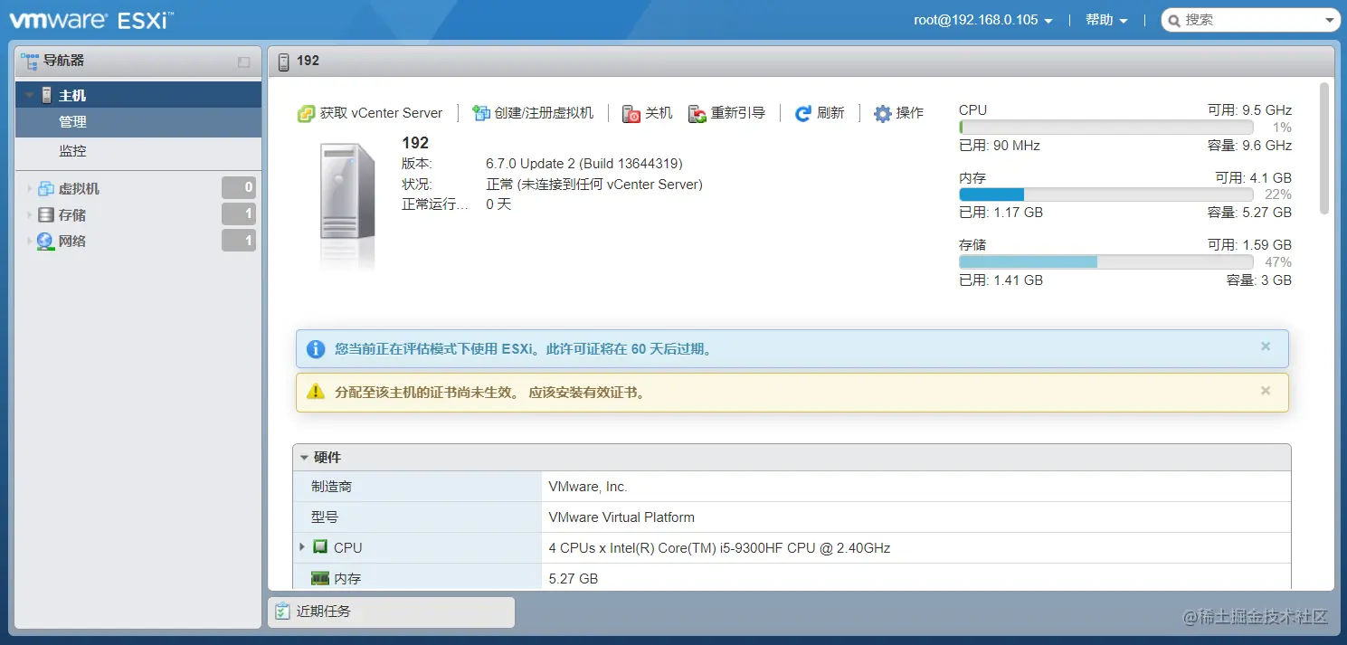The image size is (1347, 645).
Task: Open search dropdown arrow in search box
Action: tap(1330, 20)
